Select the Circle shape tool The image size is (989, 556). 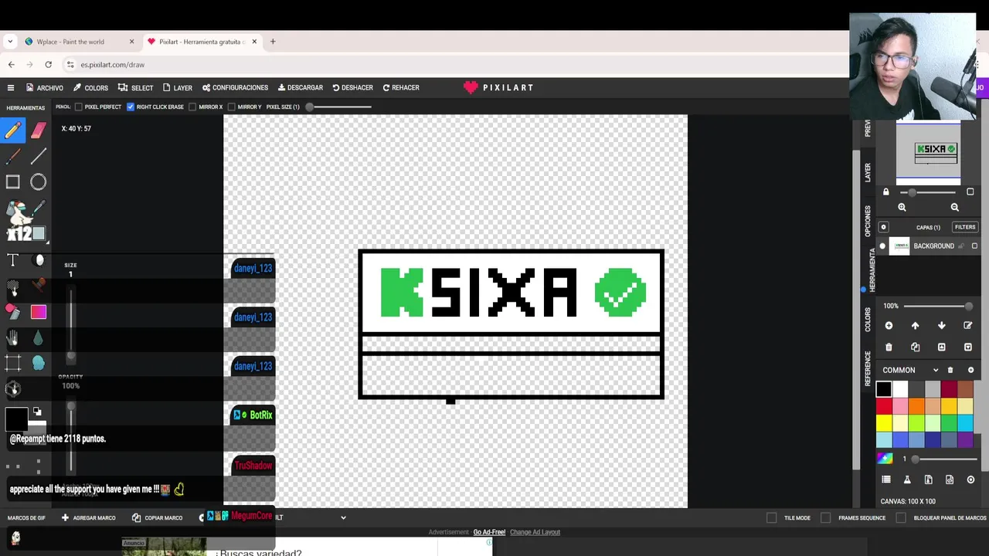(x=39, y=182)
